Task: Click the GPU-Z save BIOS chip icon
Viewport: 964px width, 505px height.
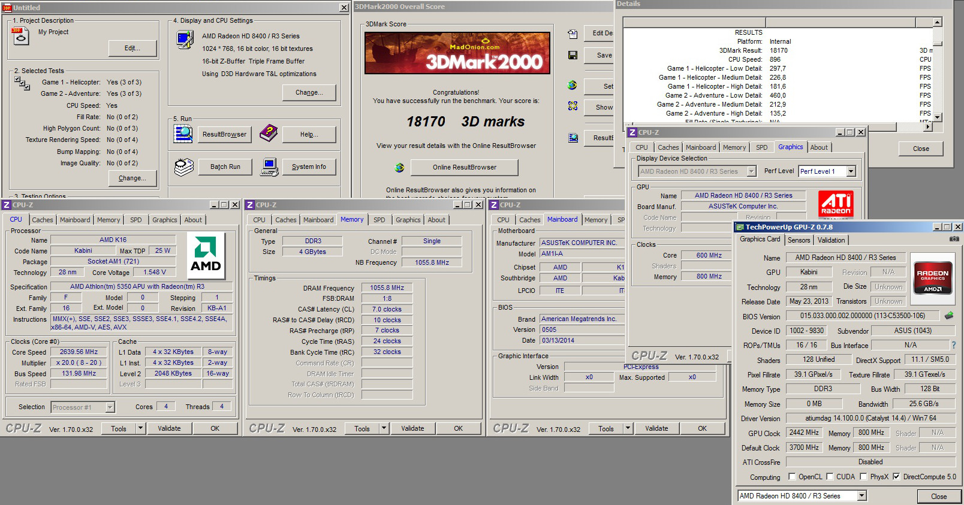Action: [x=949, y=315]
